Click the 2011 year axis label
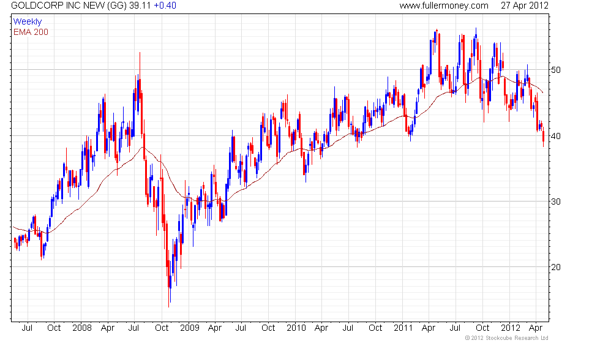This screenshot has width=600, height=343. point(403,328)
